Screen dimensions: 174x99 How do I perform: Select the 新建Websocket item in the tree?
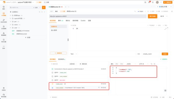click(x=22, y=34)
